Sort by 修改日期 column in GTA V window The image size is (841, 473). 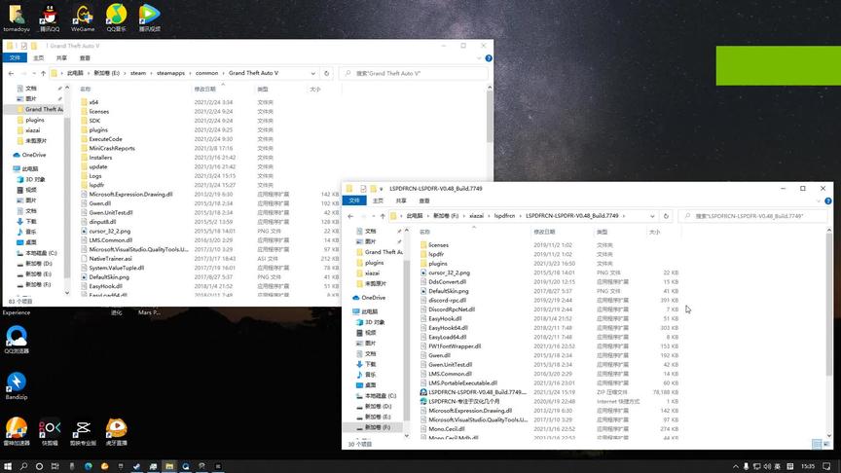206,89
